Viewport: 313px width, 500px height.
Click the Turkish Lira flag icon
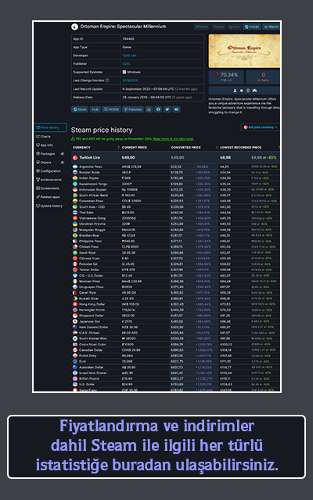[x=75, y=158]
